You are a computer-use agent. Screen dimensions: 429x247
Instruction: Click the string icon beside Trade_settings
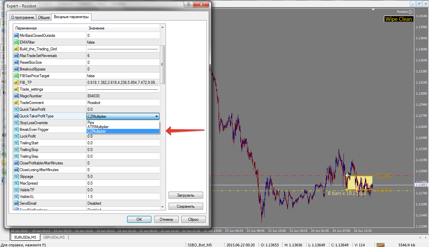click(x=16, y=89)
